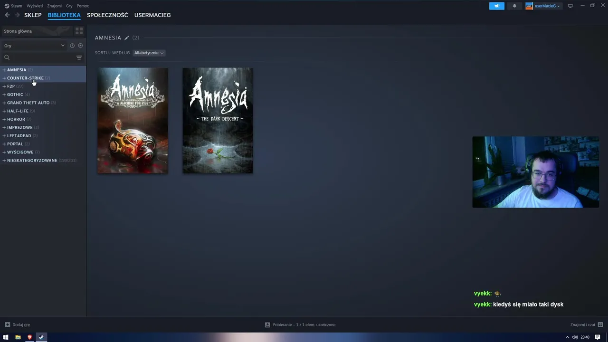Open the Windows Start menu

tap(6, 337)
